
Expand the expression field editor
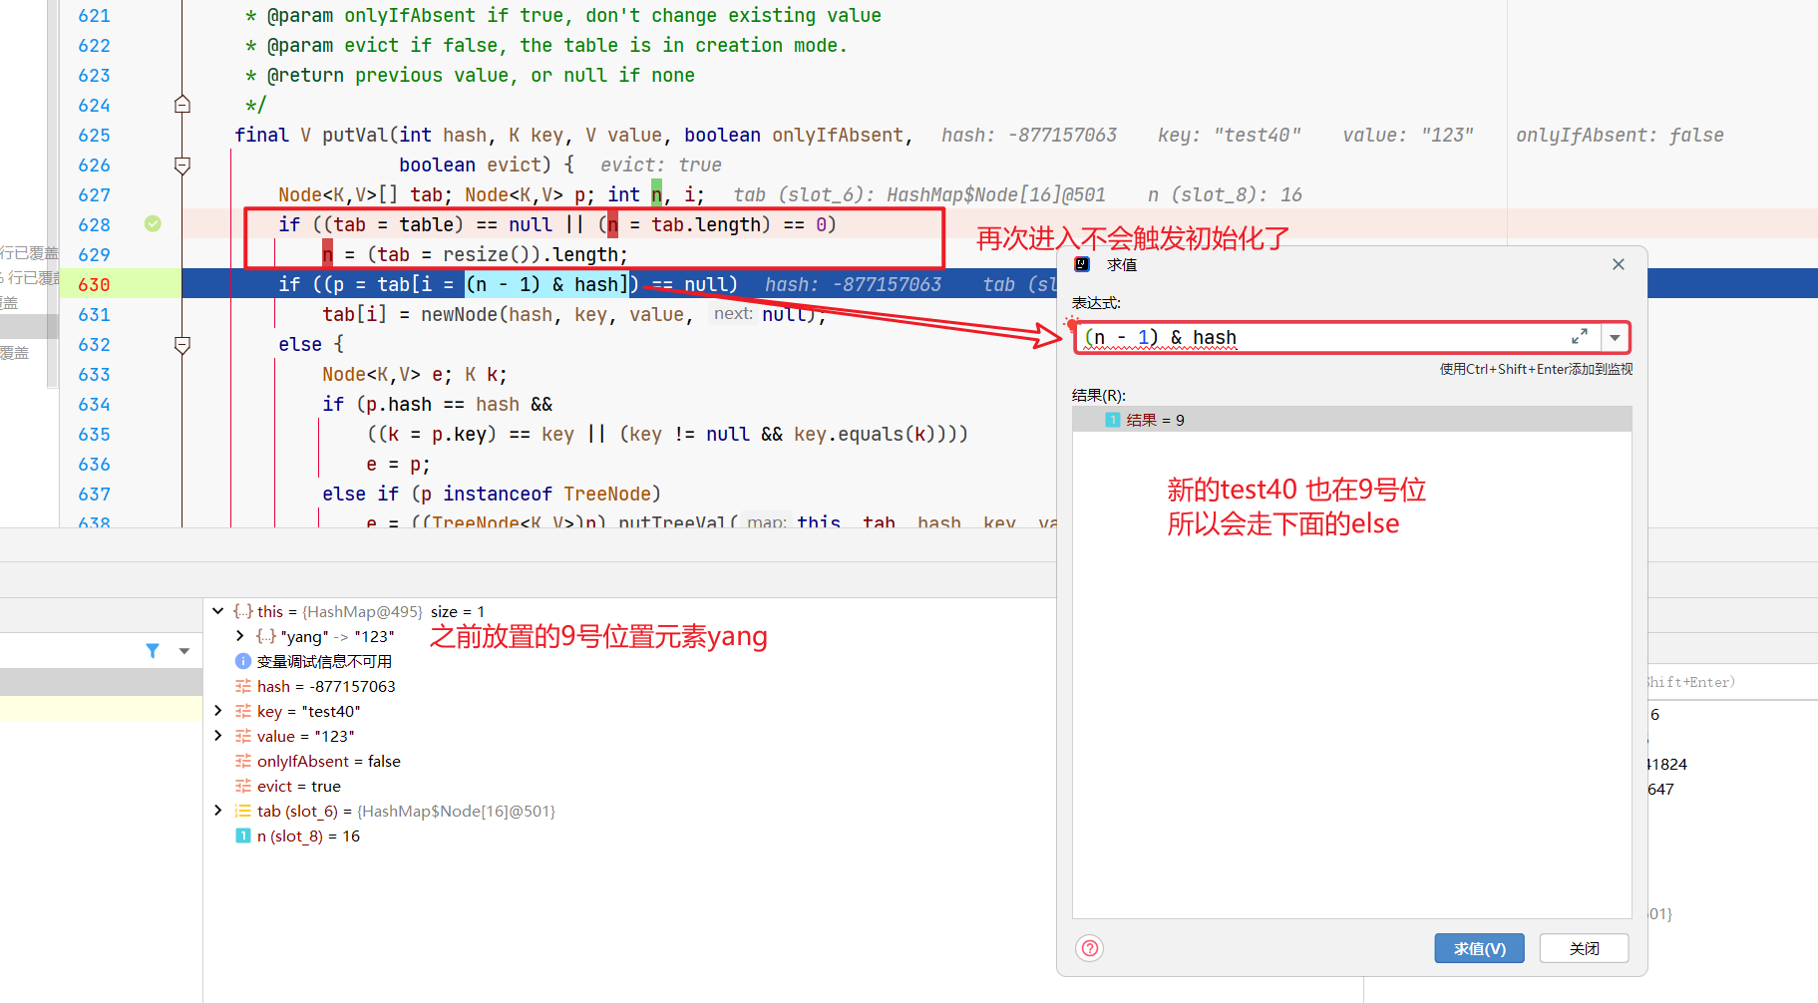[1580, 338]
